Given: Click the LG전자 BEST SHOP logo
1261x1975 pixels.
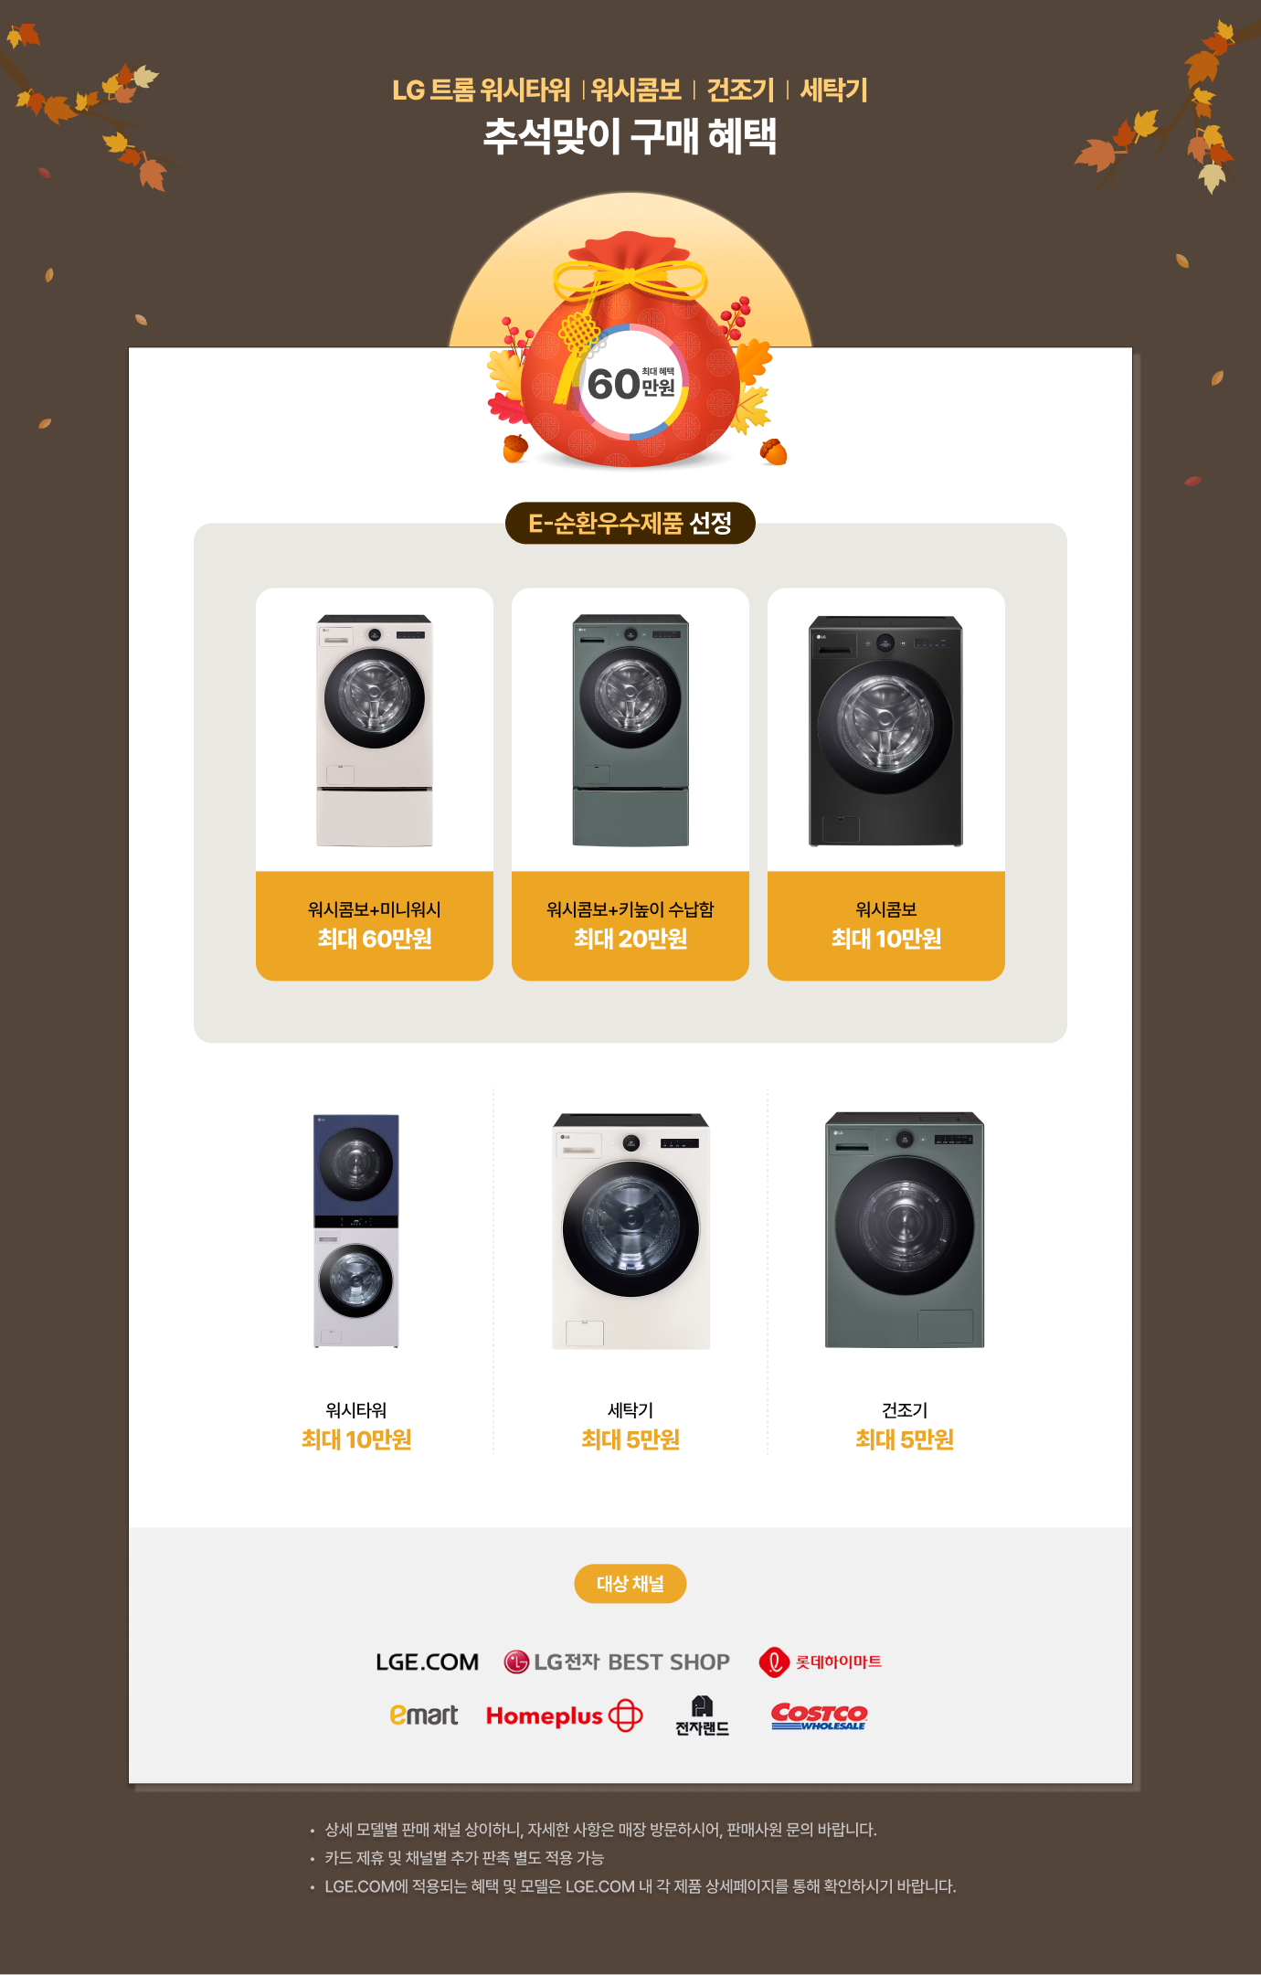Looking at the screenshot, I should click(617, 1662).
